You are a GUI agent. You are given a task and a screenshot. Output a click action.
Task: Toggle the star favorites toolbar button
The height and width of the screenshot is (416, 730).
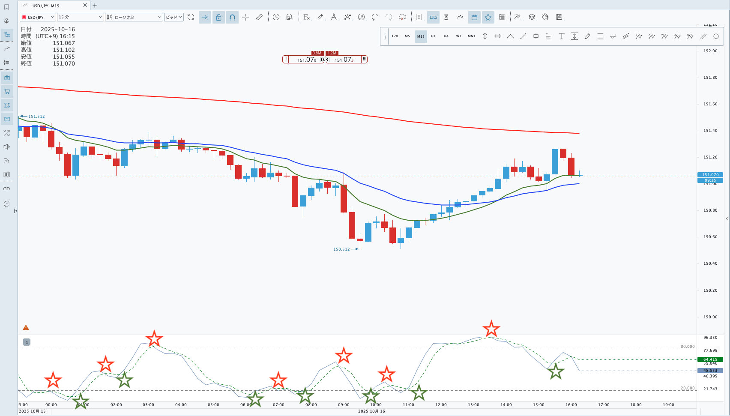[488, 17]
